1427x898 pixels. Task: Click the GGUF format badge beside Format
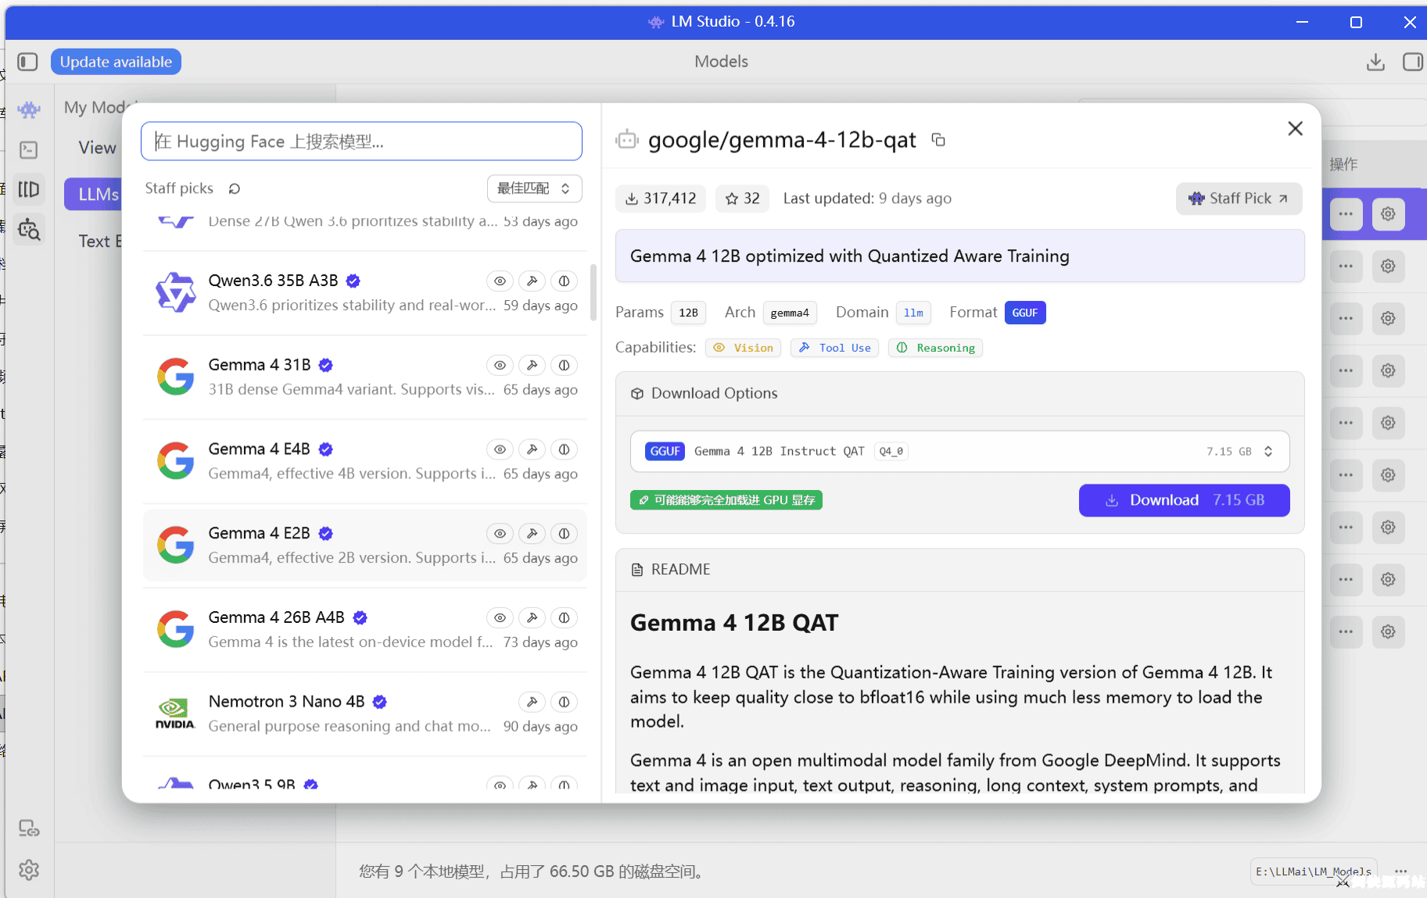1025,313
